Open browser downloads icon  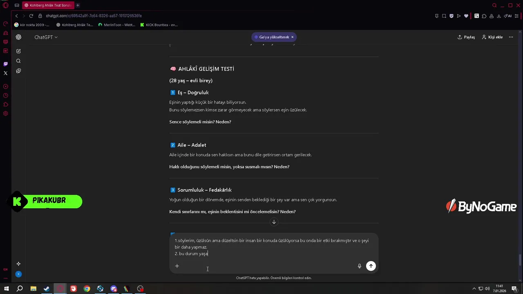(x=498, y=16)
